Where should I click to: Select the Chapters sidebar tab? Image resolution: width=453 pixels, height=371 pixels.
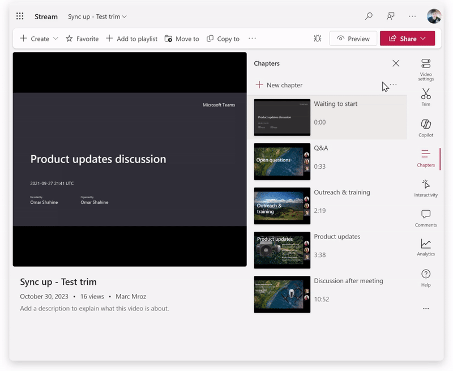coord(426,157)
